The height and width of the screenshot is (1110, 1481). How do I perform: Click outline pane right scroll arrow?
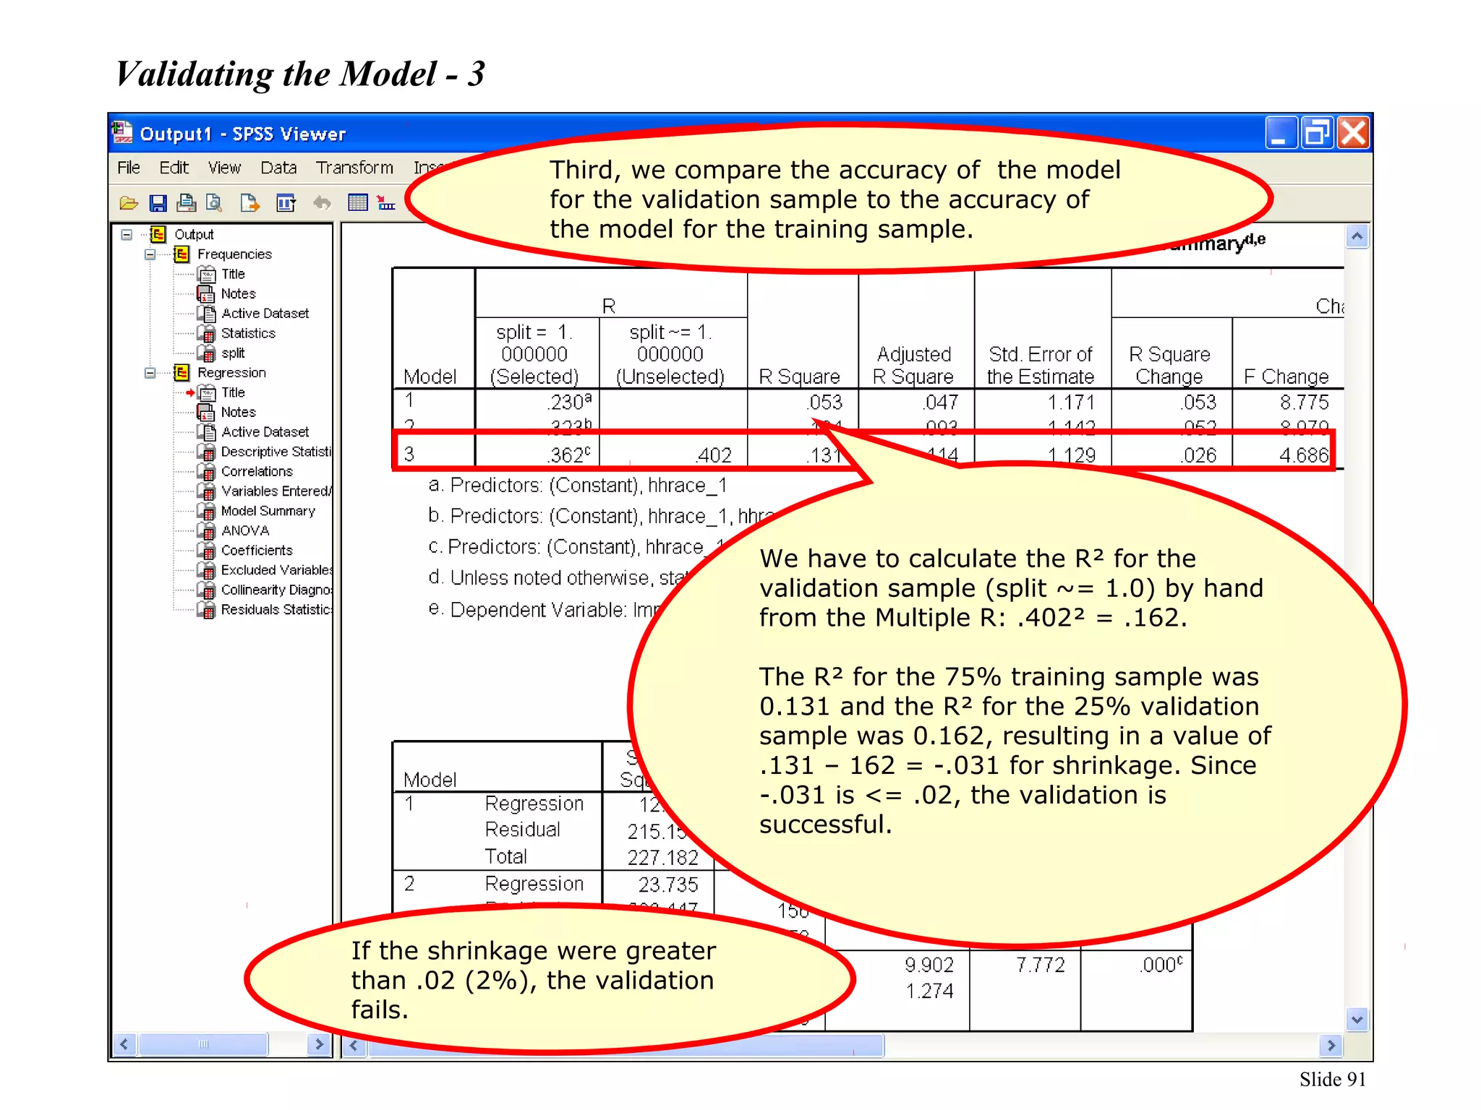[319, 1044]
